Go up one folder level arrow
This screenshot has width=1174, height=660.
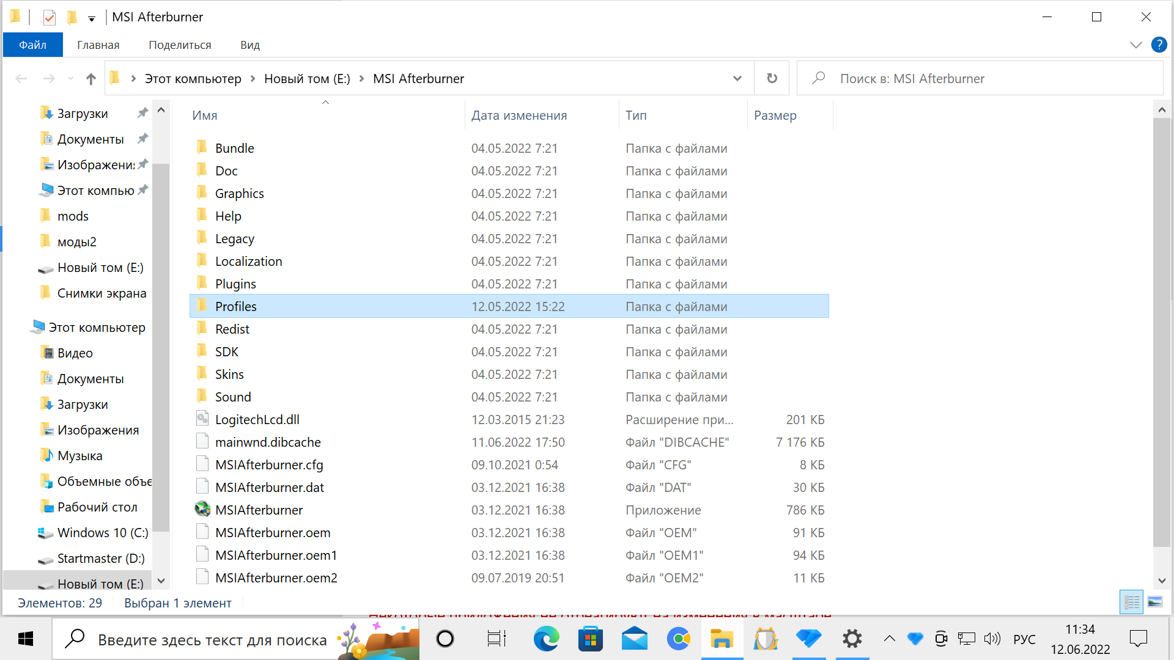pyautogui.click(x=91, y=79)
